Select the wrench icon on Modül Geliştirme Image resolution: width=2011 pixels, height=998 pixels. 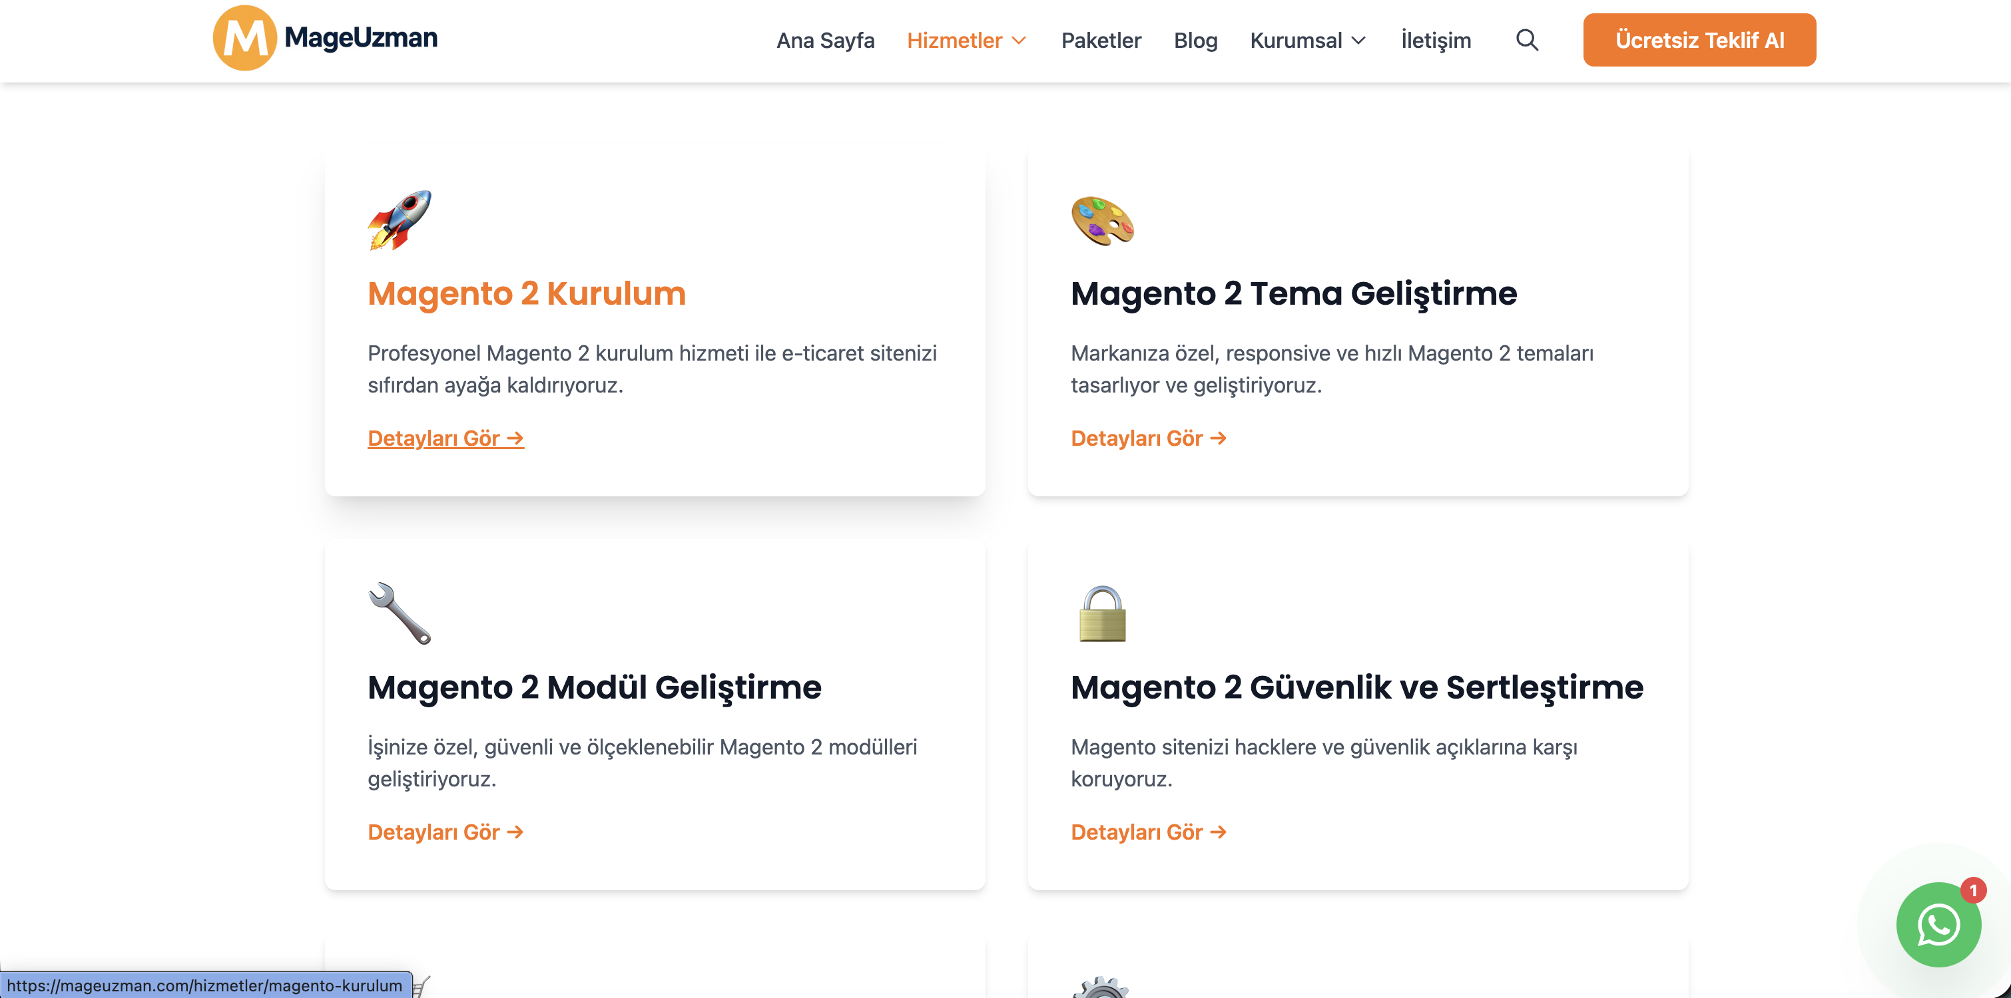[x=400, y=614]
